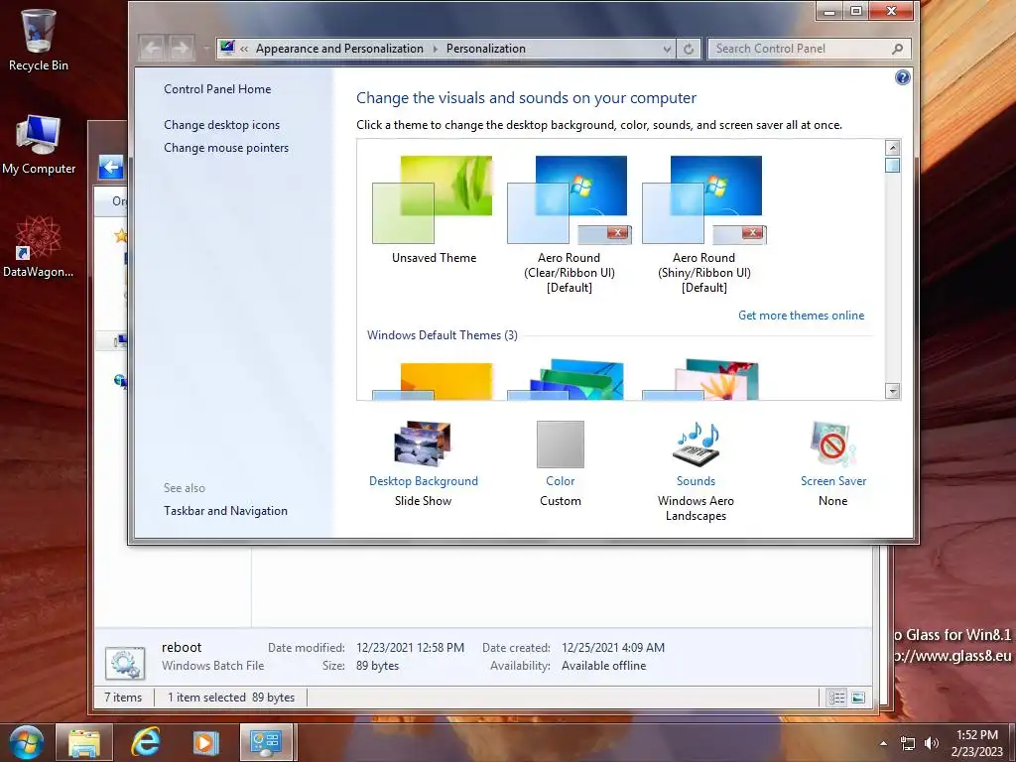Open File Explorer from the taskbar
1016x762 pixels.
(84, 742)
